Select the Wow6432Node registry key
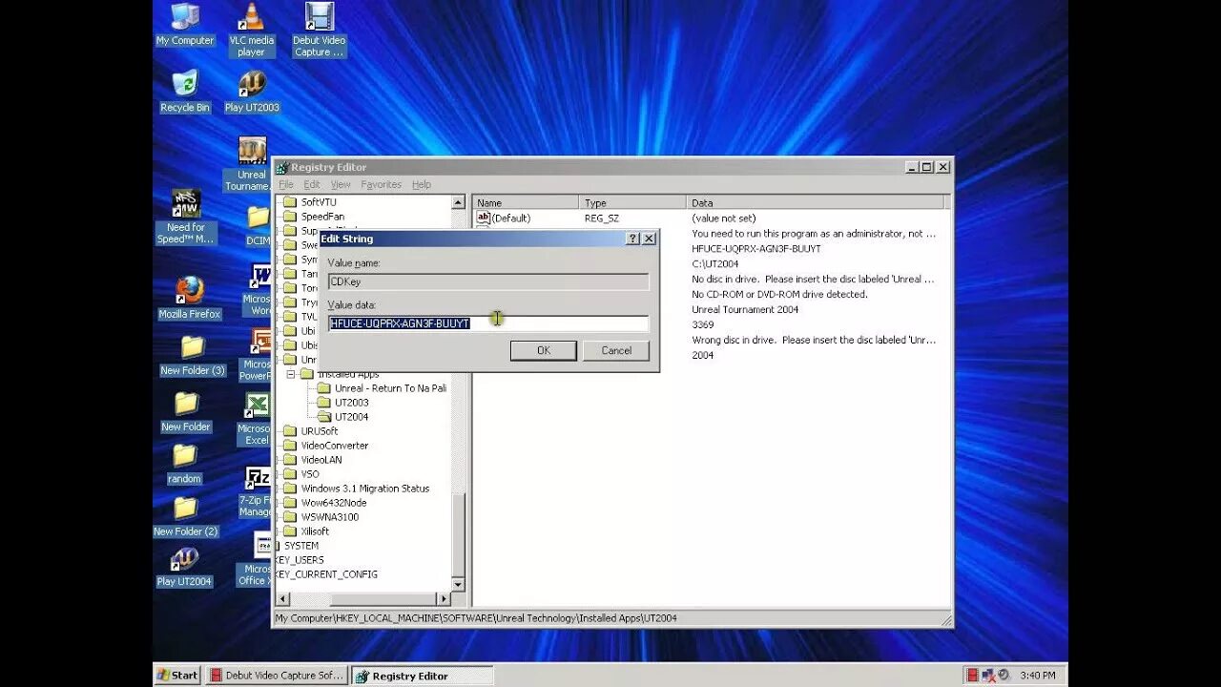The image size is (1221, 687). (x=334, y=503)
